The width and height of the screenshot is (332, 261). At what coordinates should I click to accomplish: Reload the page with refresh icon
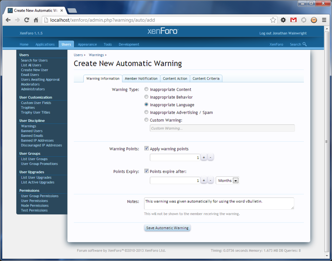(27, 20)
